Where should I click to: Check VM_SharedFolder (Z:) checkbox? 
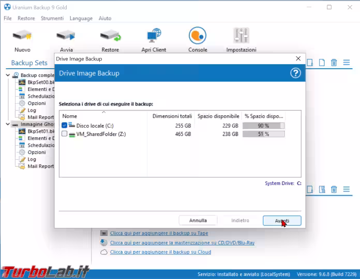pyautogui.click(x=64, y=134)
